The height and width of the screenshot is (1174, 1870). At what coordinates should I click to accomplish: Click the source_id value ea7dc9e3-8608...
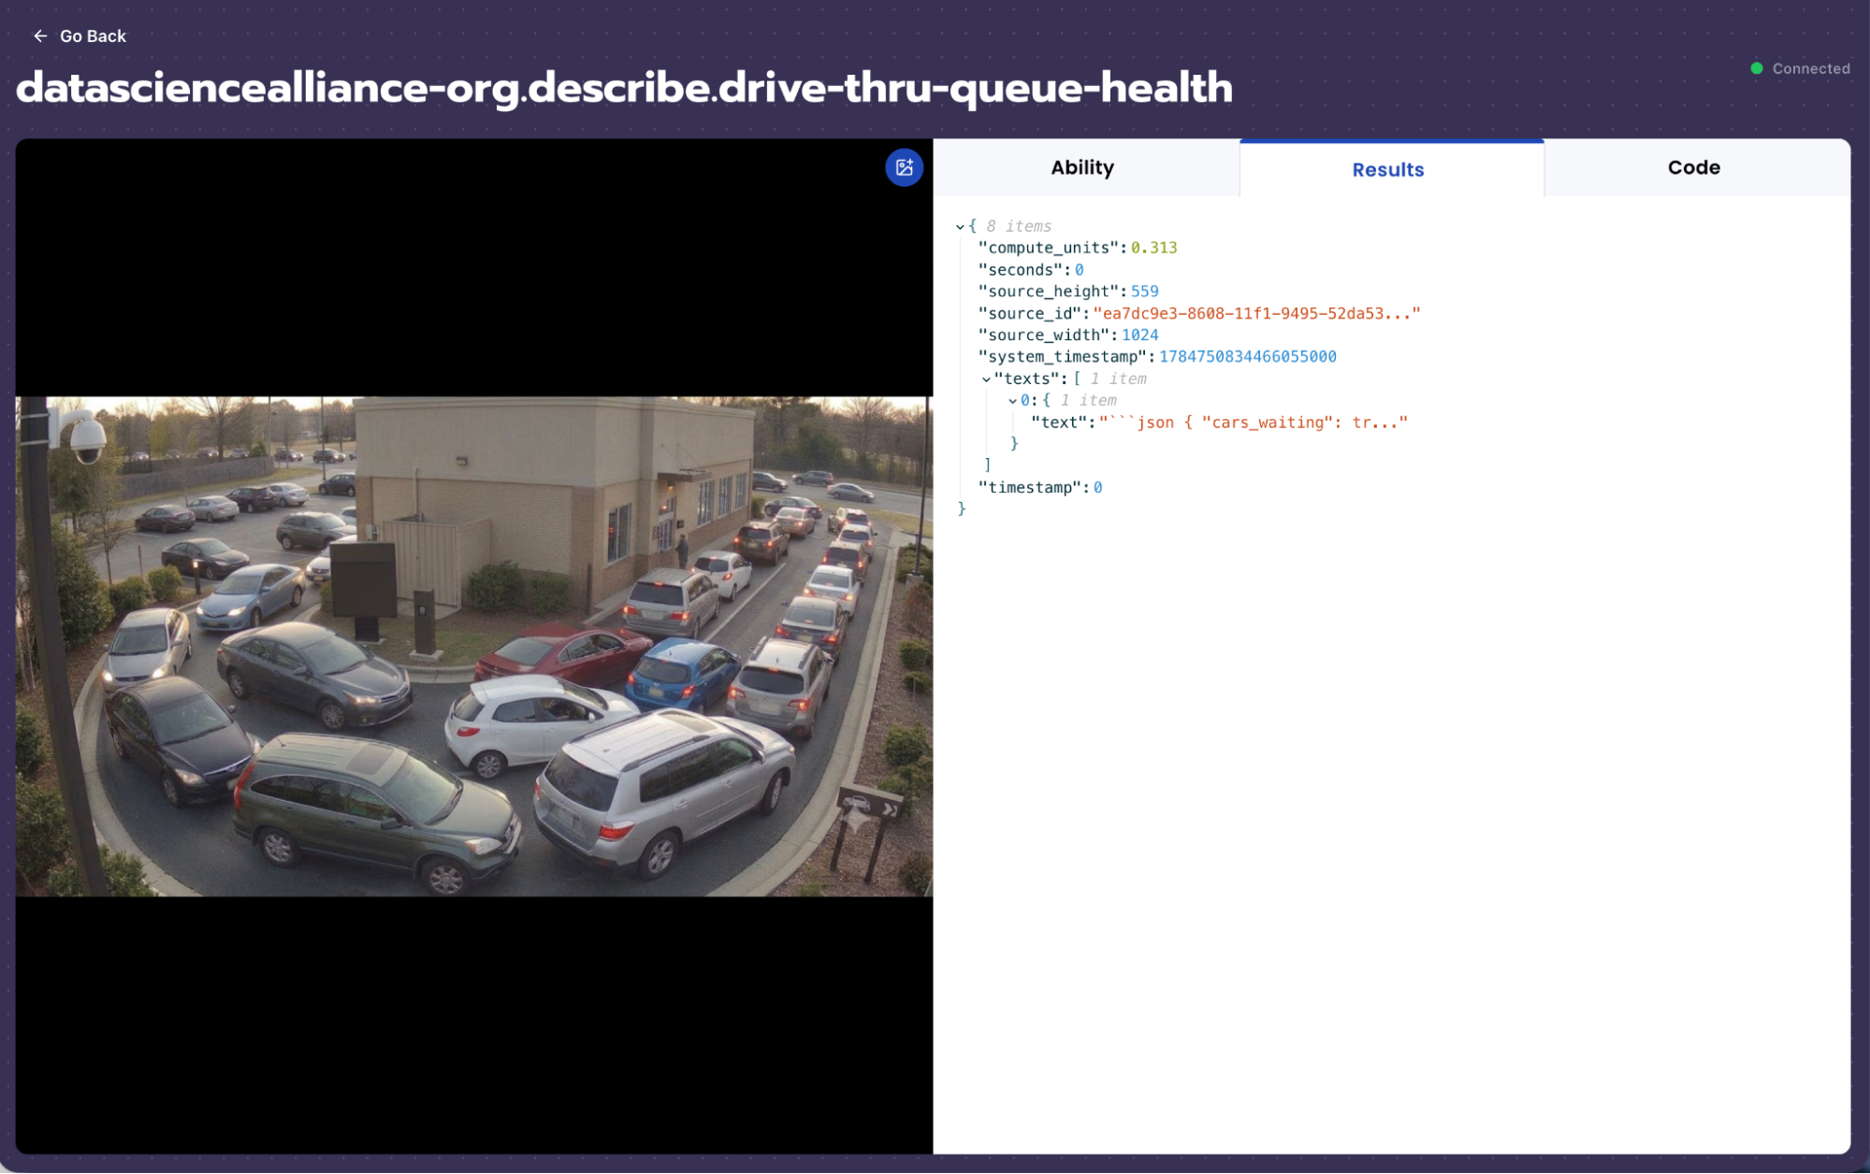coord(1256,314)
